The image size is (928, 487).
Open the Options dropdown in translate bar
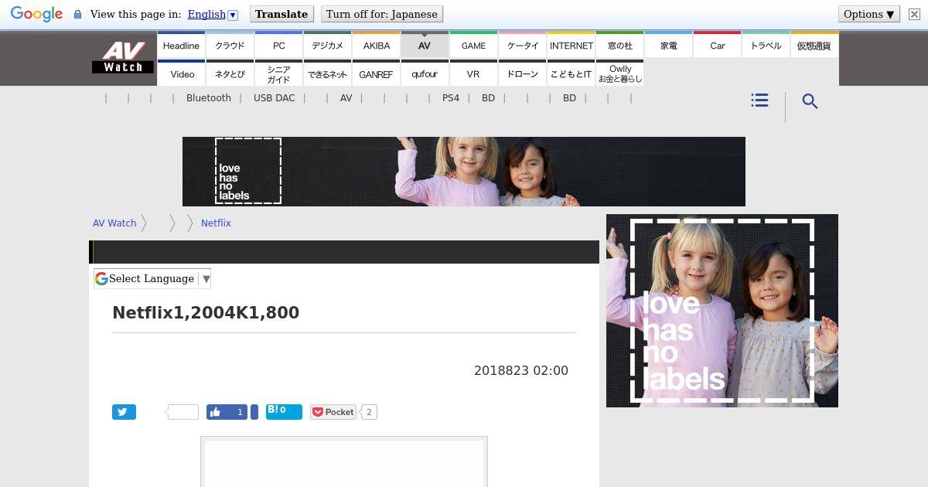click(x=869, y=14)
